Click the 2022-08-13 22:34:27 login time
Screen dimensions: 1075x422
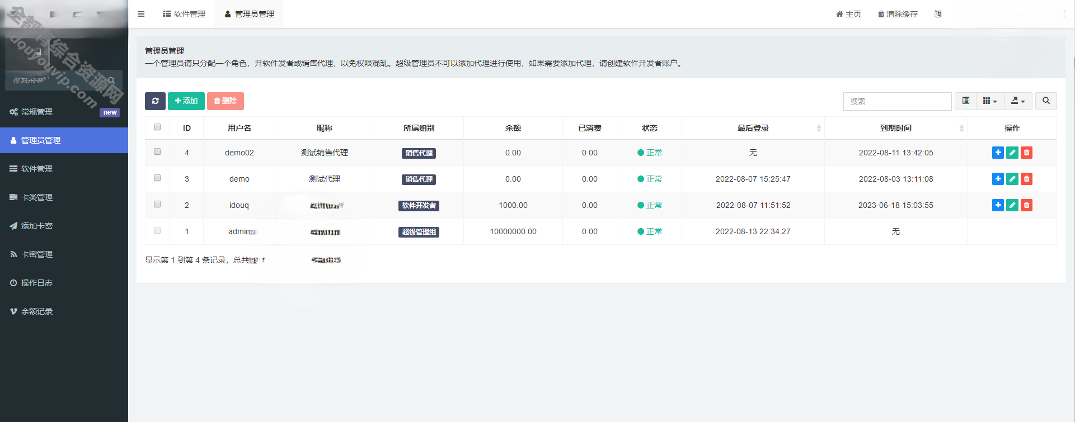point(753,231)
